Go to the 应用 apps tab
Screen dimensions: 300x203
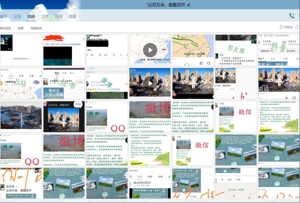point(59,16)
